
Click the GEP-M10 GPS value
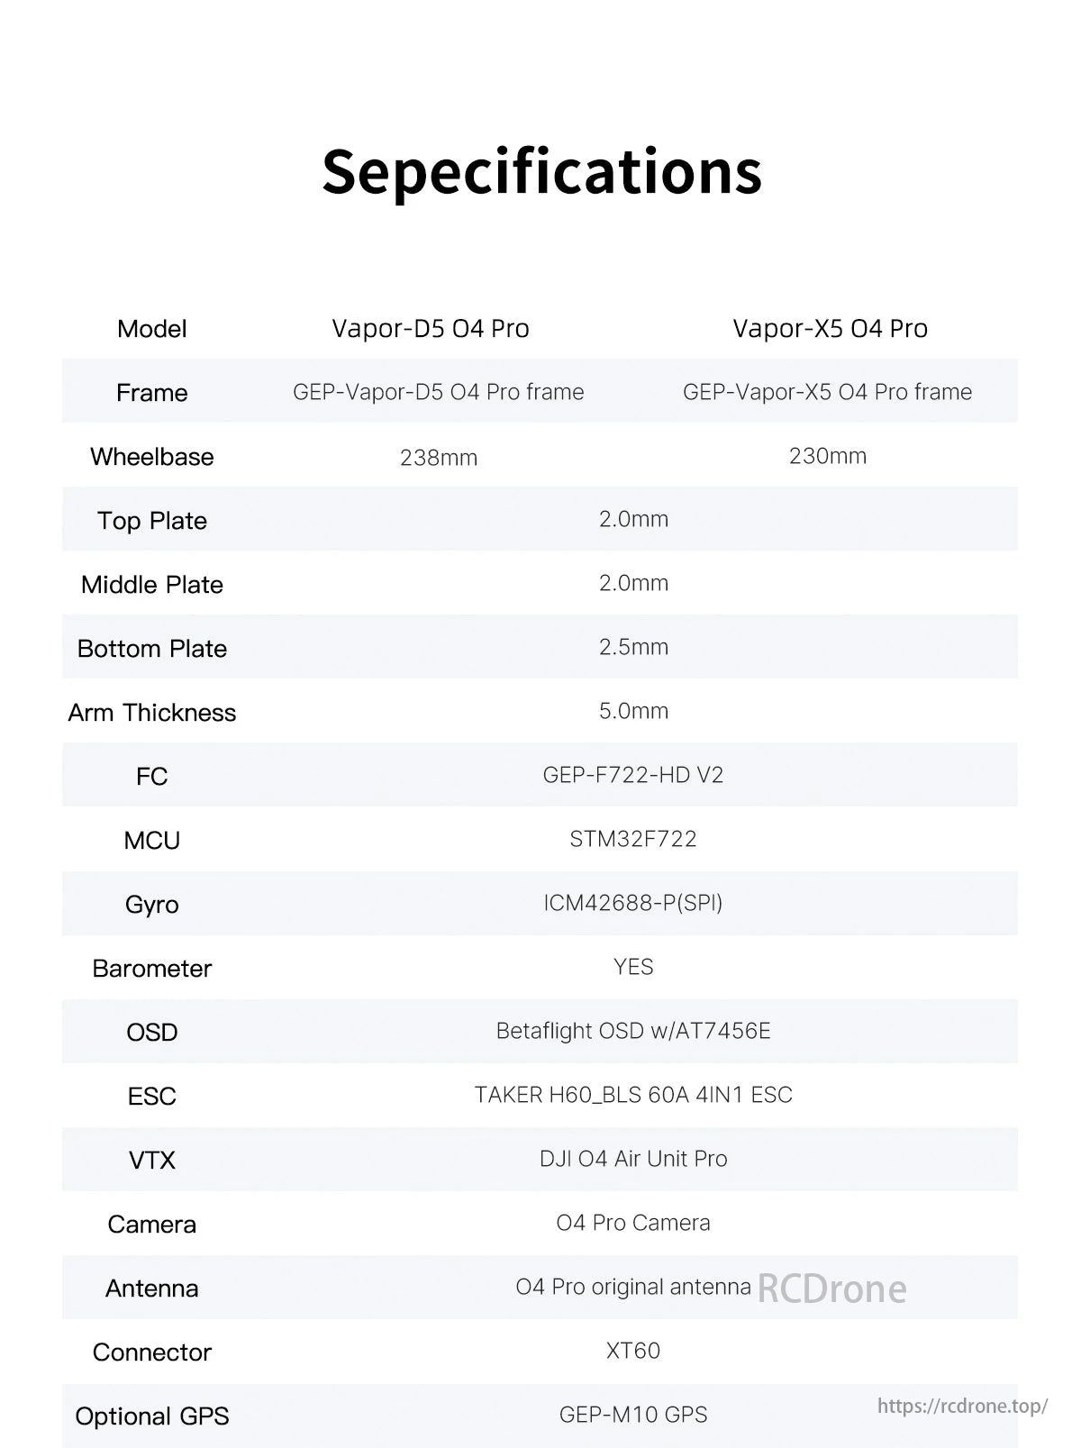tap(633, 1415)
